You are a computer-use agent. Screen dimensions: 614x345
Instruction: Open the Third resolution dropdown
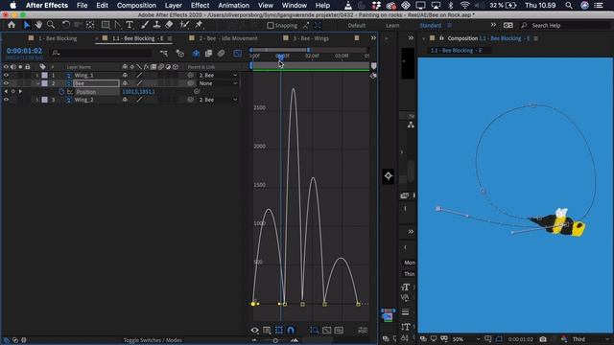pyautogui.click(x=590, y=339)
